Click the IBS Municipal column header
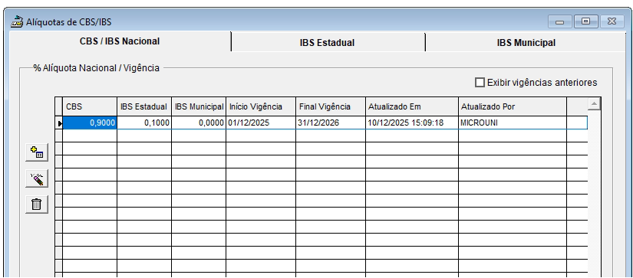Viewport: 633px width, 278px height. click(x=199, y=106)
